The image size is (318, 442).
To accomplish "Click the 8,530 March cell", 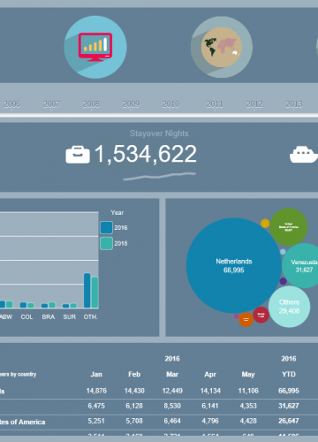I will pyautogui.click(x=172, y=406).
